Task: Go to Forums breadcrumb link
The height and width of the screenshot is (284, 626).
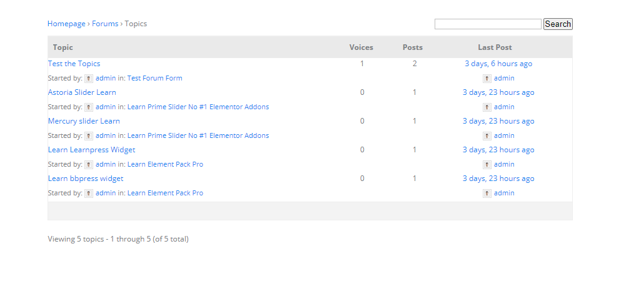Action: pos(105,24)
